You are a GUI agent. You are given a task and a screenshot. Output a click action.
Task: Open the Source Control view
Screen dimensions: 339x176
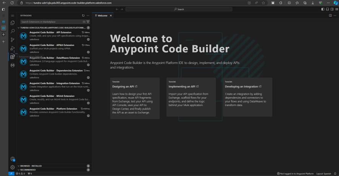coord(13,40)
